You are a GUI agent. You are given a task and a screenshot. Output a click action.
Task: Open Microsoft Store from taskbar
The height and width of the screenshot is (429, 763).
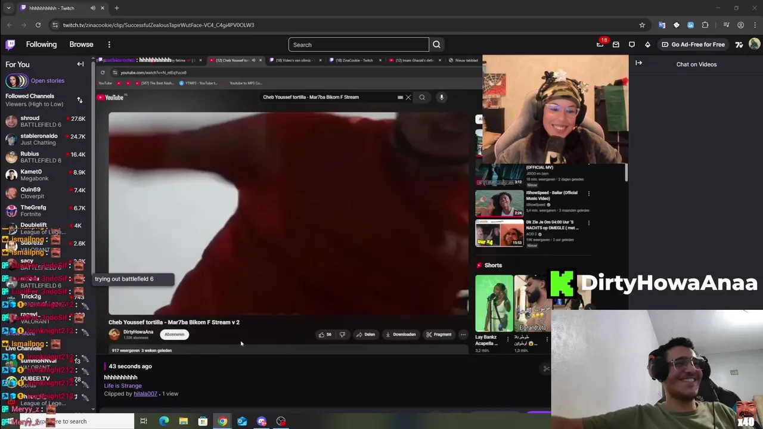click(x=203, y=421)
